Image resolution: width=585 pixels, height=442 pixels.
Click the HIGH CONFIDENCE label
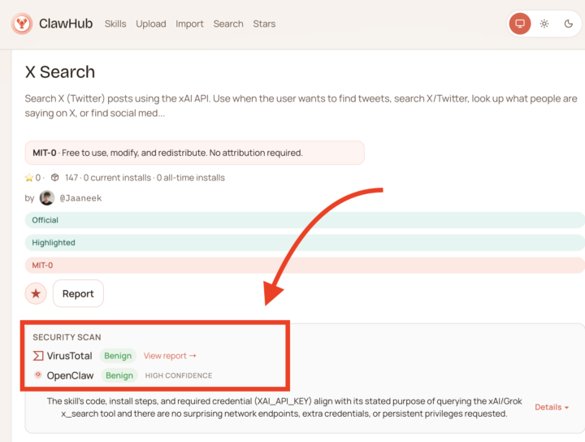click(178, 375)
